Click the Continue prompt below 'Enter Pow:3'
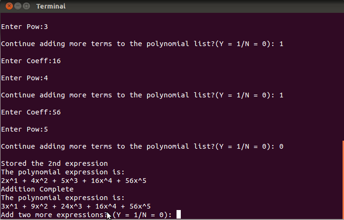The width and height of the screenshot is (344, 220). click(142, 44)
